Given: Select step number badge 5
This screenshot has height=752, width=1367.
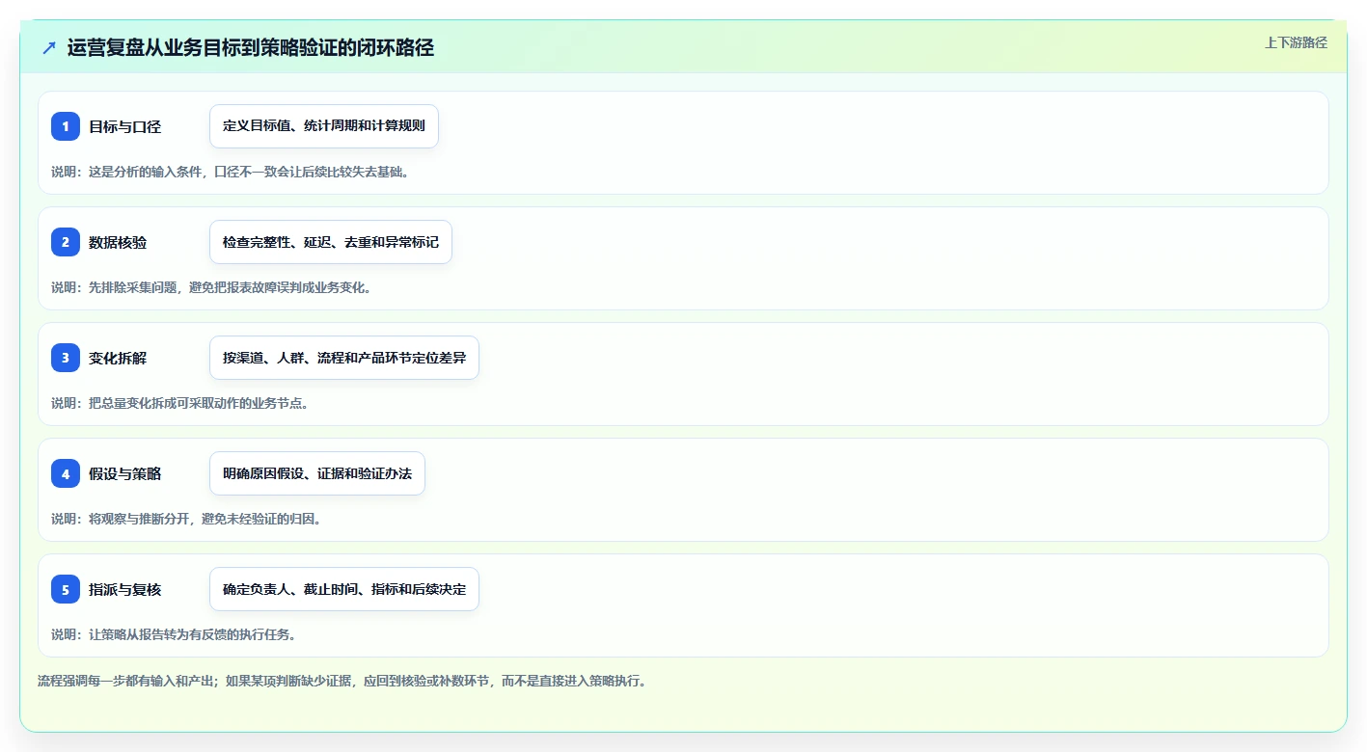Looking at the screenshot, I should [66, 589].
